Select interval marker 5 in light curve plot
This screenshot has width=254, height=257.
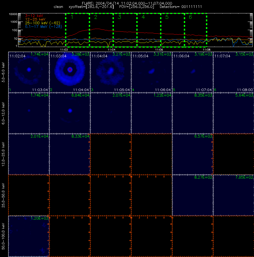click(x=167, y=17)
